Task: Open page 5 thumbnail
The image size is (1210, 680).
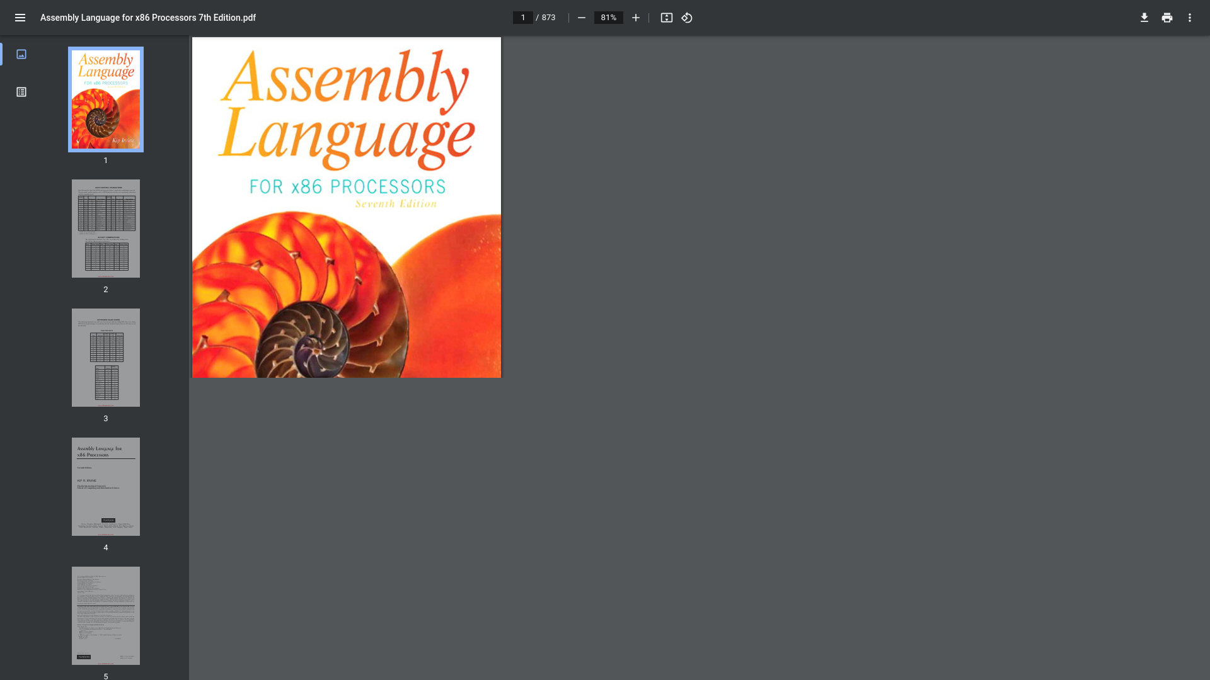Action: click(106, 616)
